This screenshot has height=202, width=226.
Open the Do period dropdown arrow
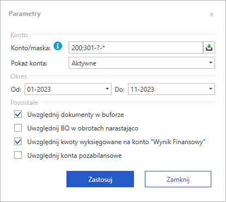(x=211, y=89)
